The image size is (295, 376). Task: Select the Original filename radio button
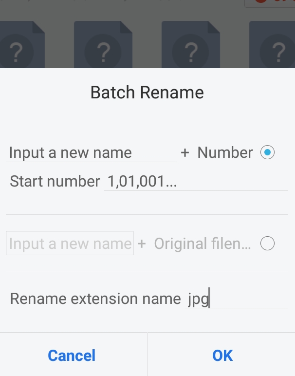click(267, 243)
